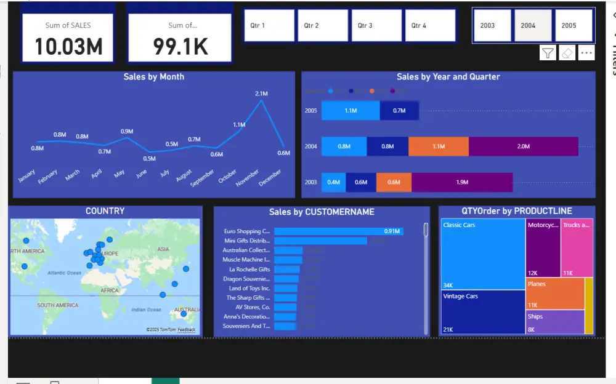Select year 2005 in the year slicer

(573, 25)
